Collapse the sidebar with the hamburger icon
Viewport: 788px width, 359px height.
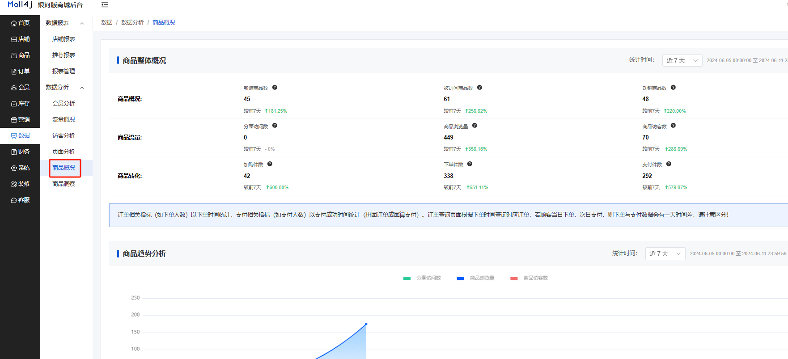pos(105,5)
